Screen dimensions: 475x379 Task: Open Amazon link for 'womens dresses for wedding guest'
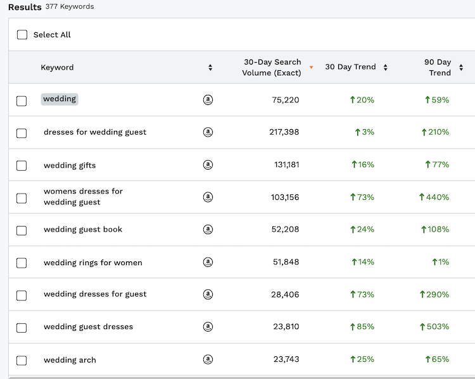tap(208, 197)
